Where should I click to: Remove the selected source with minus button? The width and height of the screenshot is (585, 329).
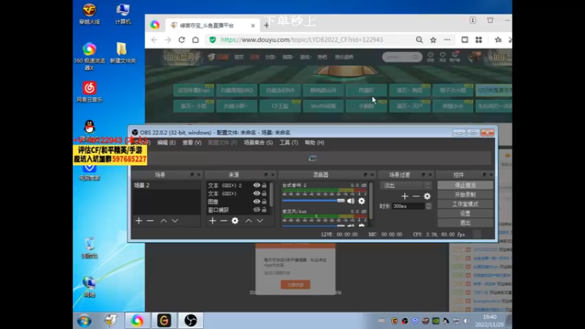tap(224, 221)
